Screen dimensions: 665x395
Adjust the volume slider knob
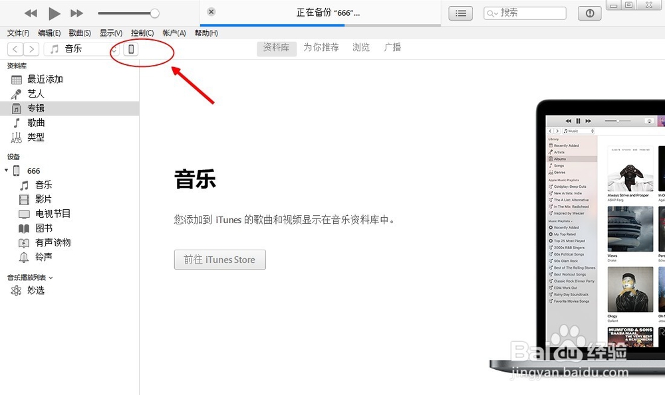(155, 13)
